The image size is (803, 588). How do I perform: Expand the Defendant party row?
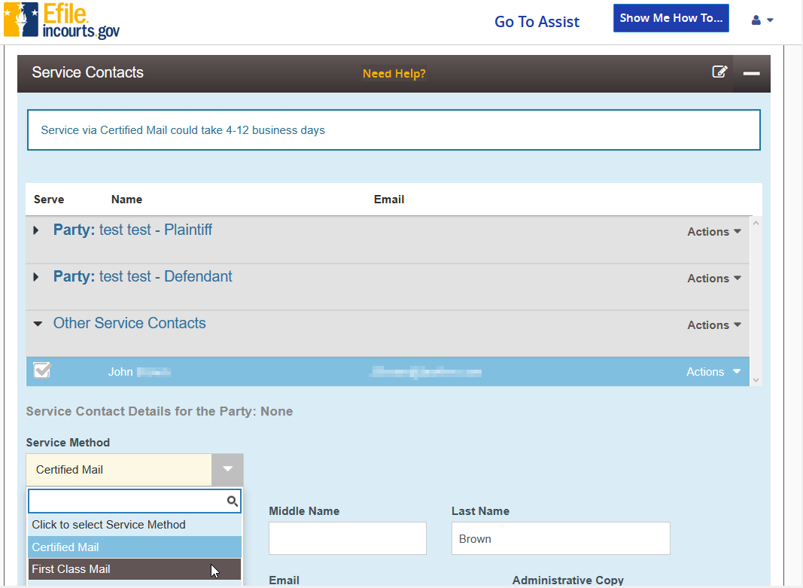(36, 277)
